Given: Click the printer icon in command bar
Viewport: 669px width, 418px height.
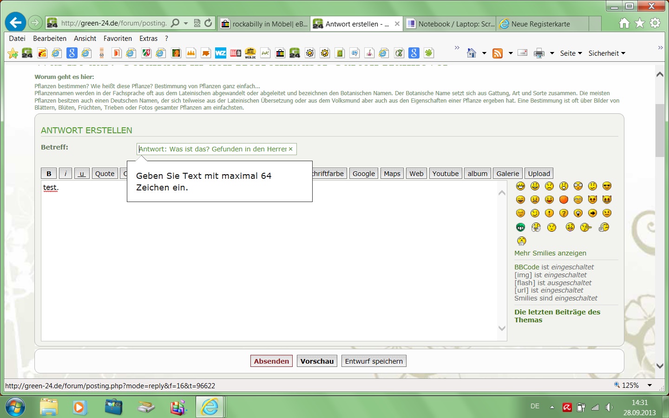Looking at the screenshot, I should (539, 53).
